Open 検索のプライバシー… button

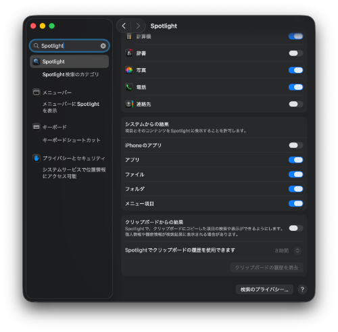[264, 289]
